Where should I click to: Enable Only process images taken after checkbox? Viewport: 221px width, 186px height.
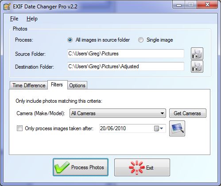pos(19,128)
